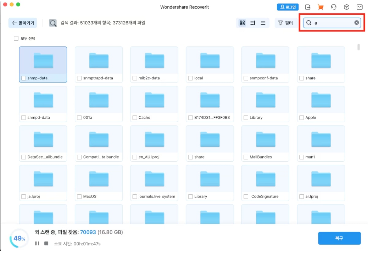Pause the quick scan
Screen dimensions: 368x257
click(37, 244)
